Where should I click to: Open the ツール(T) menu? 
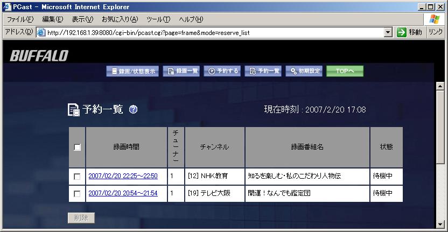[158, 19]
